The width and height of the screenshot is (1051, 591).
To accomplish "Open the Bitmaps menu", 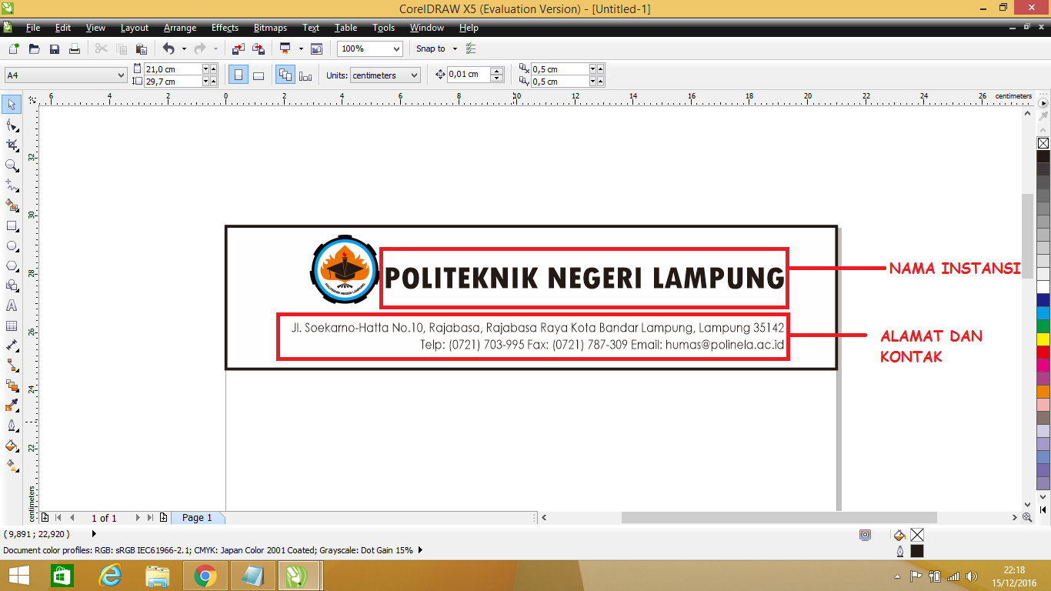I will point(270,28).
